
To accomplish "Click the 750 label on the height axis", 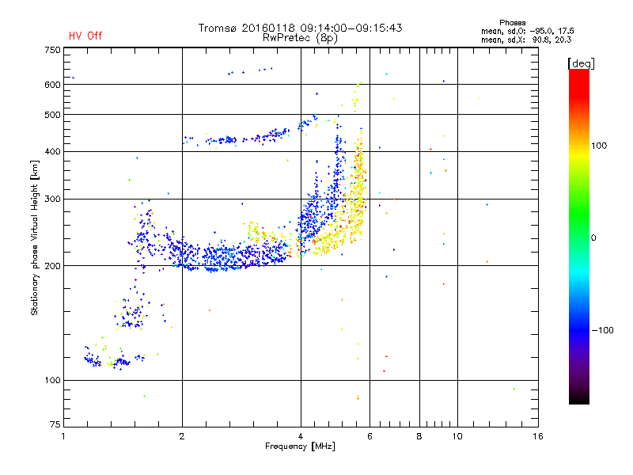I will coord(52,50).
